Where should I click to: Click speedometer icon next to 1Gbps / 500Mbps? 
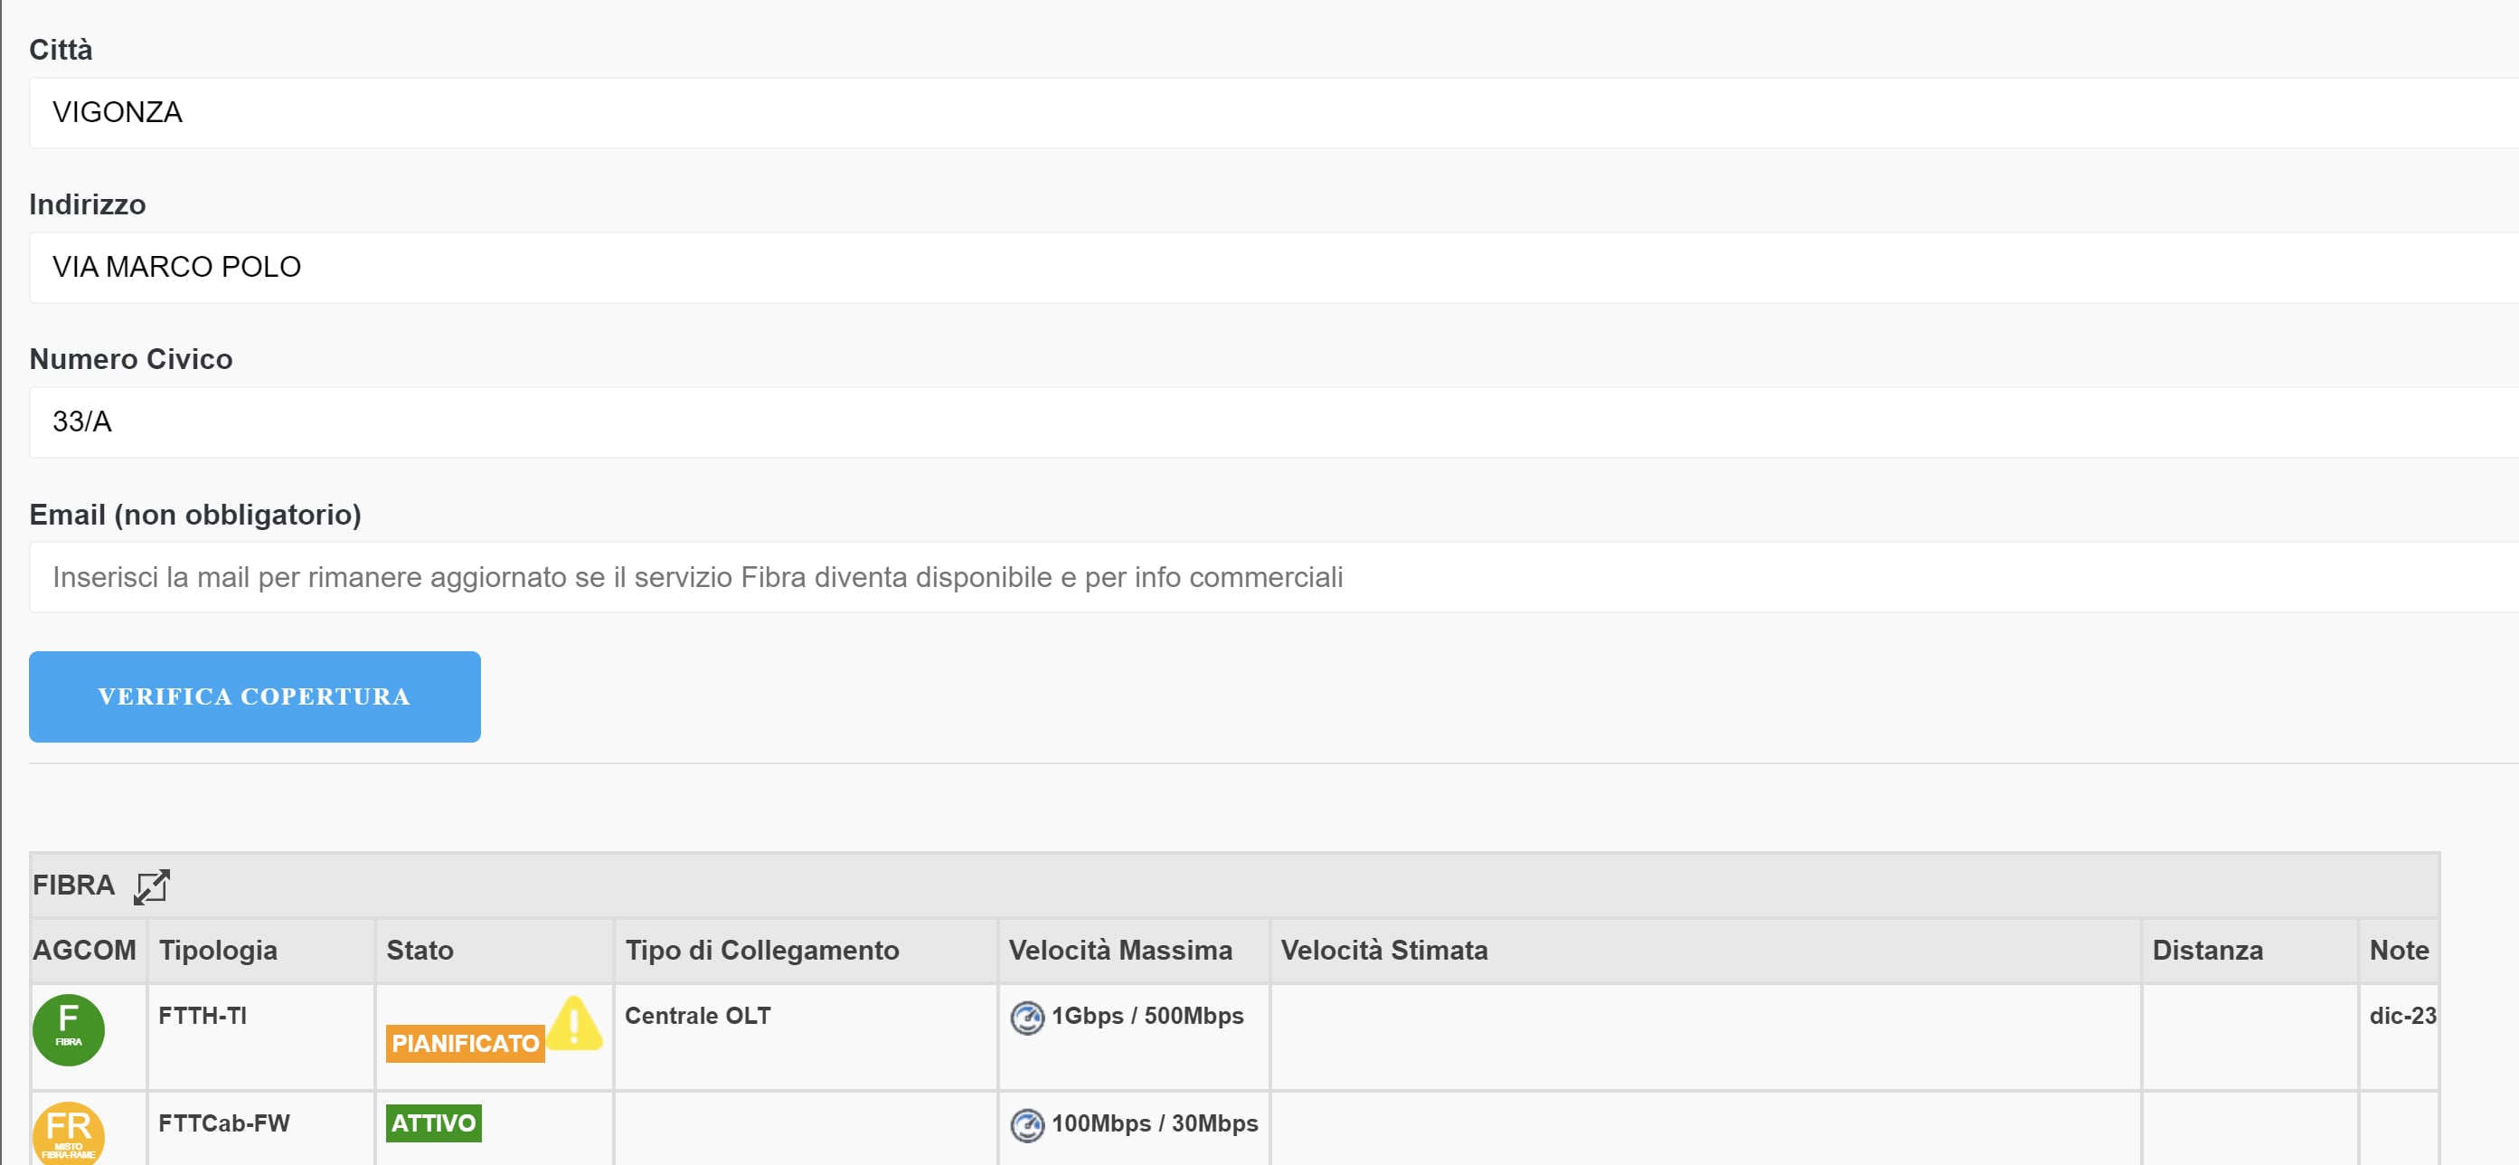point(1027,1018)
